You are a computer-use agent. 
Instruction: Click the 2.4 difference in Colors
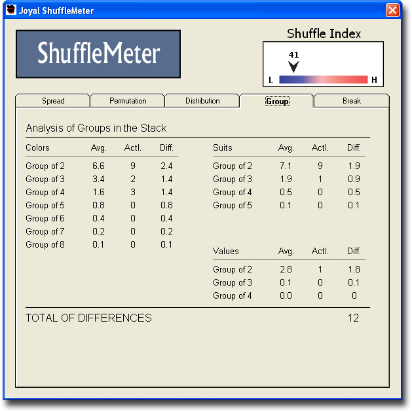(166, 166)
